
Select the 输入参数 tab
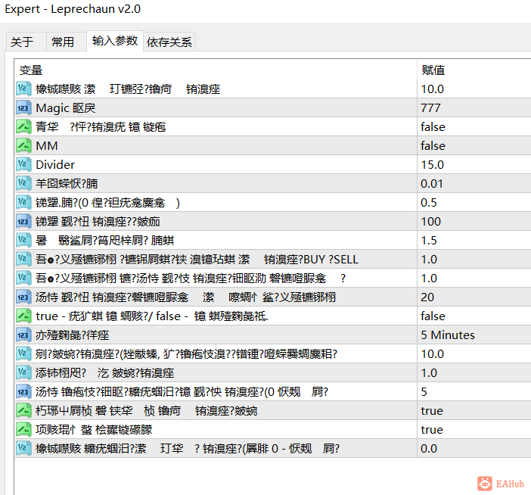coord(115,41)
